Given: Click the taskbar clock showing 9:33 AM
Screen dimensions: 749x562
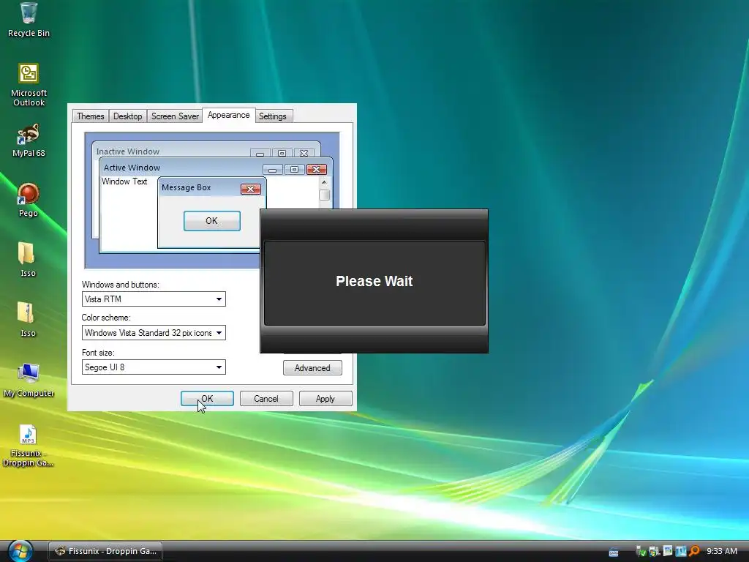Looking at the screenshot, I should (x=722, y=551).
